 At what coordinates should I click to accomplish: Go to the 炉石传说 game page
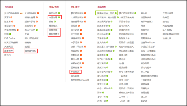coord(75,72)
